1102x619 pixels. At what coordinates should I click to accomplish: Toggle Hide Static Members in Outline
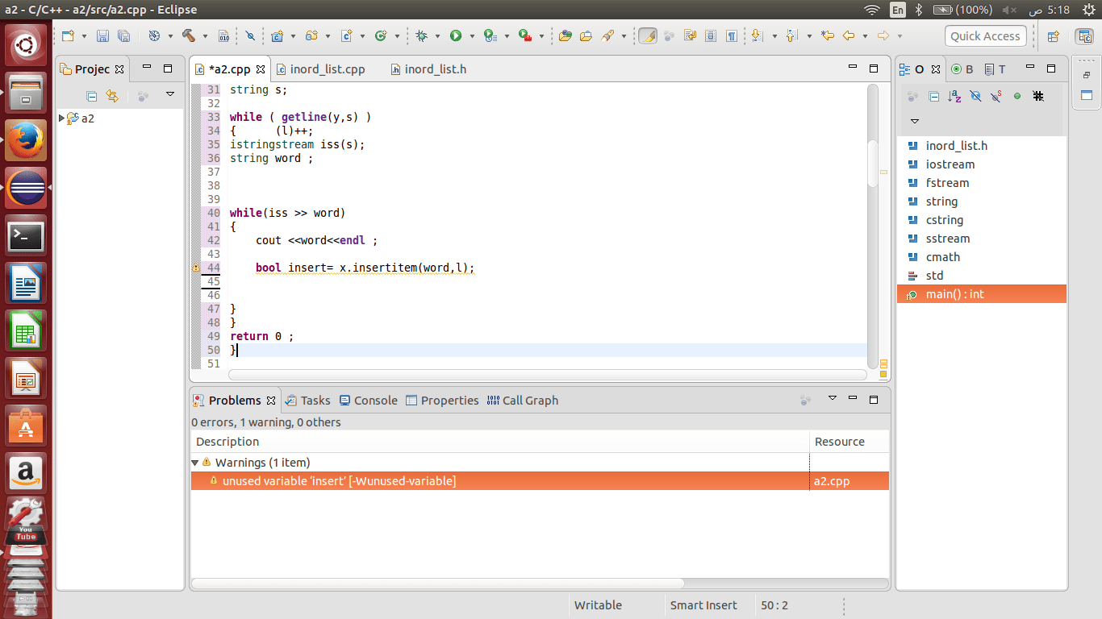pos(996,96)
